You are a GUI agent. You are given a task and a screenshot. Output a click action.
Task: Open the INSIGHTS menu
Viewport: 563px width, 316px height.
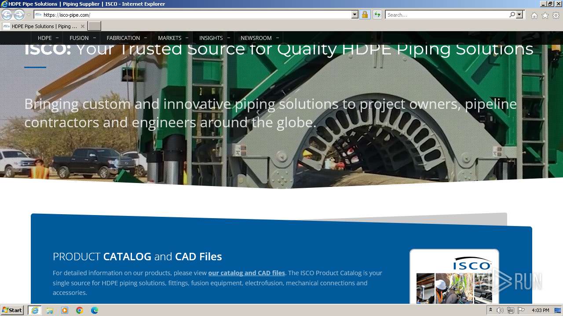pos(211,38)
